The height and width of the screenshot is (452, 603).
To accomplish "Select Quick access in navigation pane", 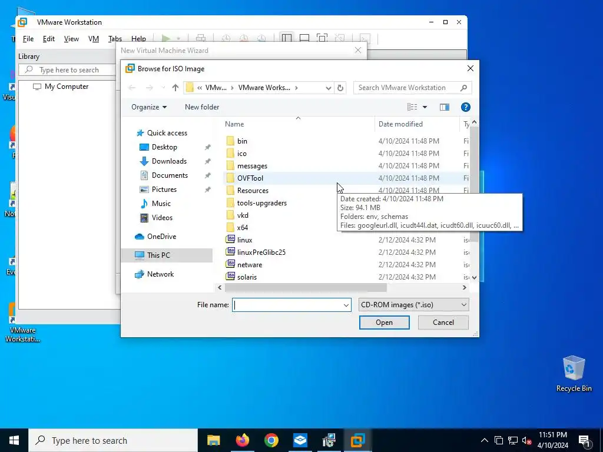I will [167, 133].
